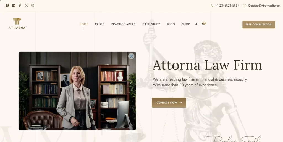Open the X (Twitter) social icon

pyautogui.click(x=26, y=6)
